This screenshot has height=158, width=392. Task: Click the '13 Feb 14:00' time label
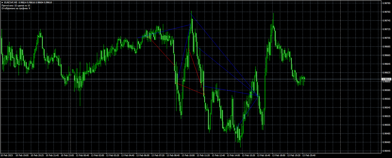coord(233,155)
